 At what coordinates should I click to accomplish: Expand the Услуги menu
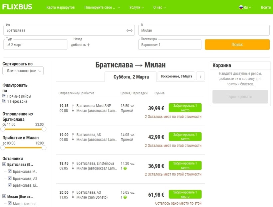click(x=136, y=7)
